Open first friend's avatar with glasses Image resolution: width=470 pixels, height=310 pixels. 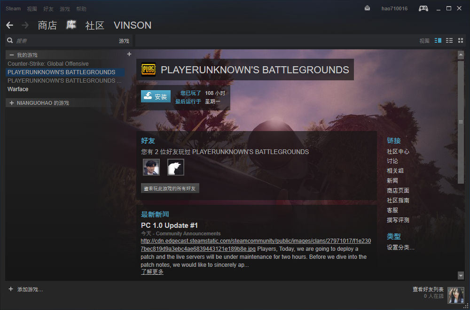pyautogui.click(x=151, y=167)
